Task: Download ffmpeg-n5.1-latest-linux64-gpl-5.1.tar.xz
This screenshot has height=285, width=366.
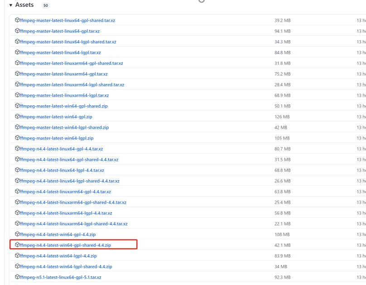Action: pyautogui.click(x=60, y=277)
